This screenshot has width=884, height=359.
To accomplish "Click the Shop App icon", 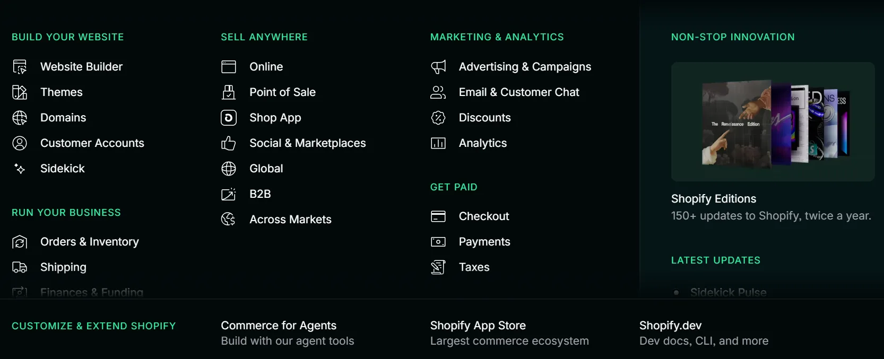I will pos(229,118).
